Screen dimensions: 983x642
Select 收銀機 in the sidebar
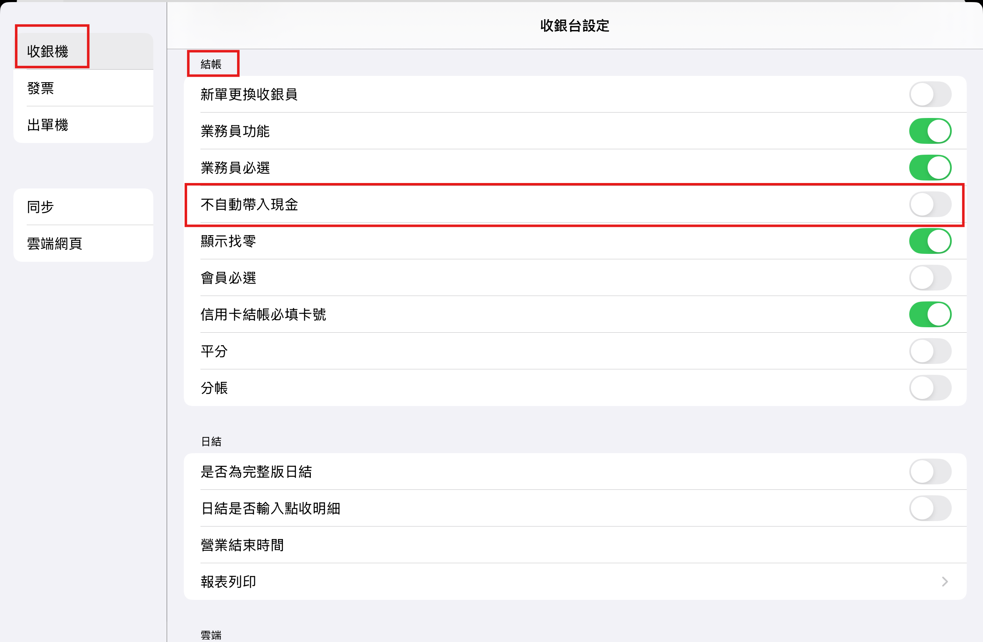point(83,51)
